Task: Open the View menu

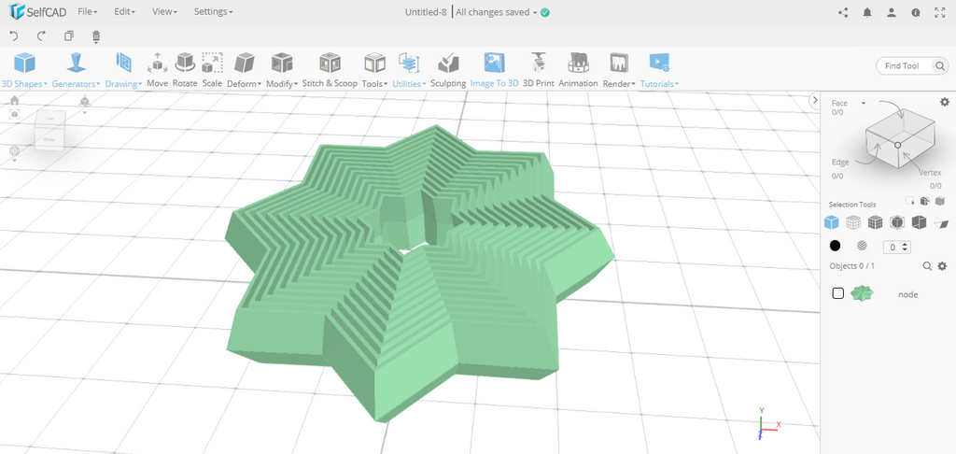Action: (164, 11)
